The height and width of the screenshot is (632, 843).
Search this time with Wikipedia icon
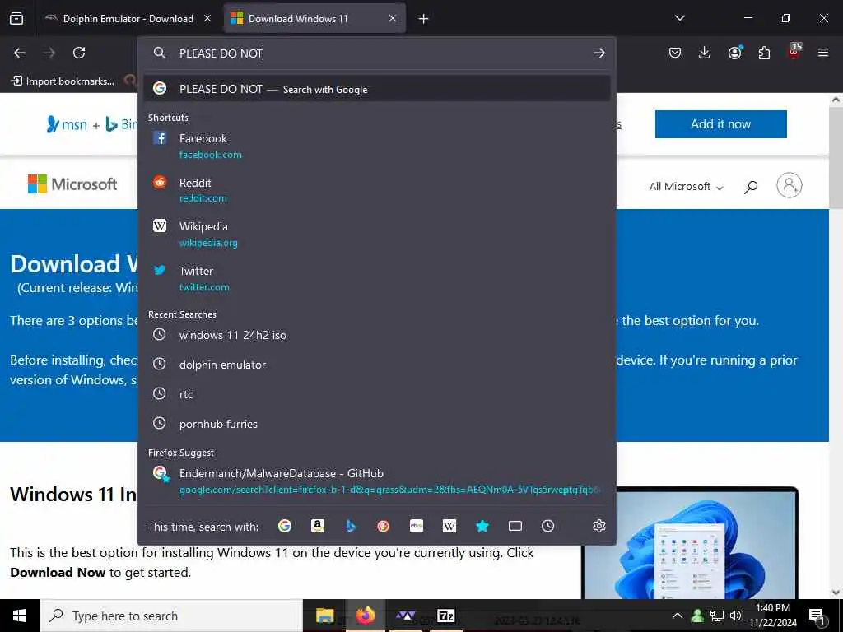[x=449, y=526]
